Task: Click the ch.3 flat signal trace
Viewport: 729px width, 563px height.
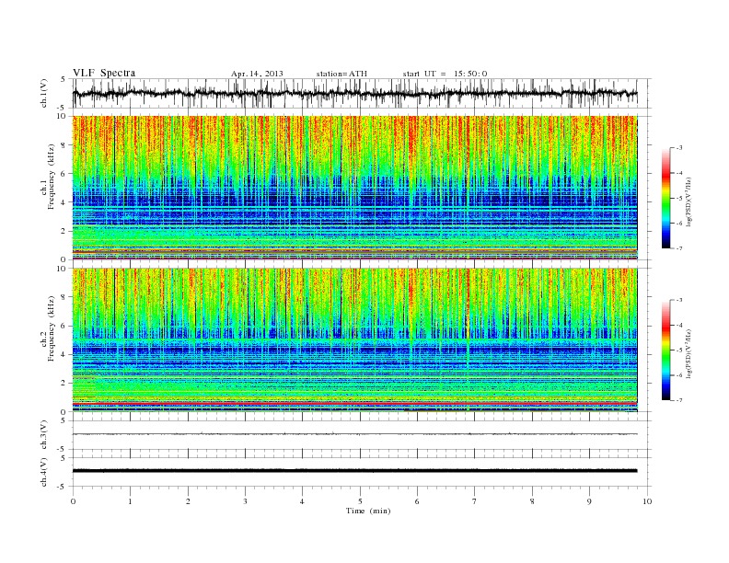Action: pos(354,434)
